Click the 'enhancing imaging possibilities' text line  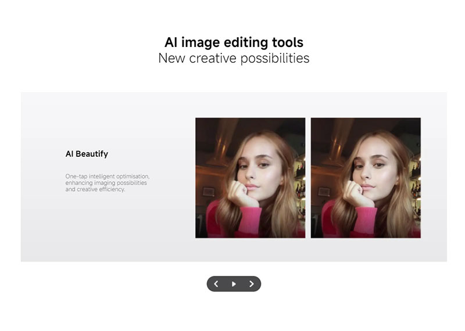(106, 183)
